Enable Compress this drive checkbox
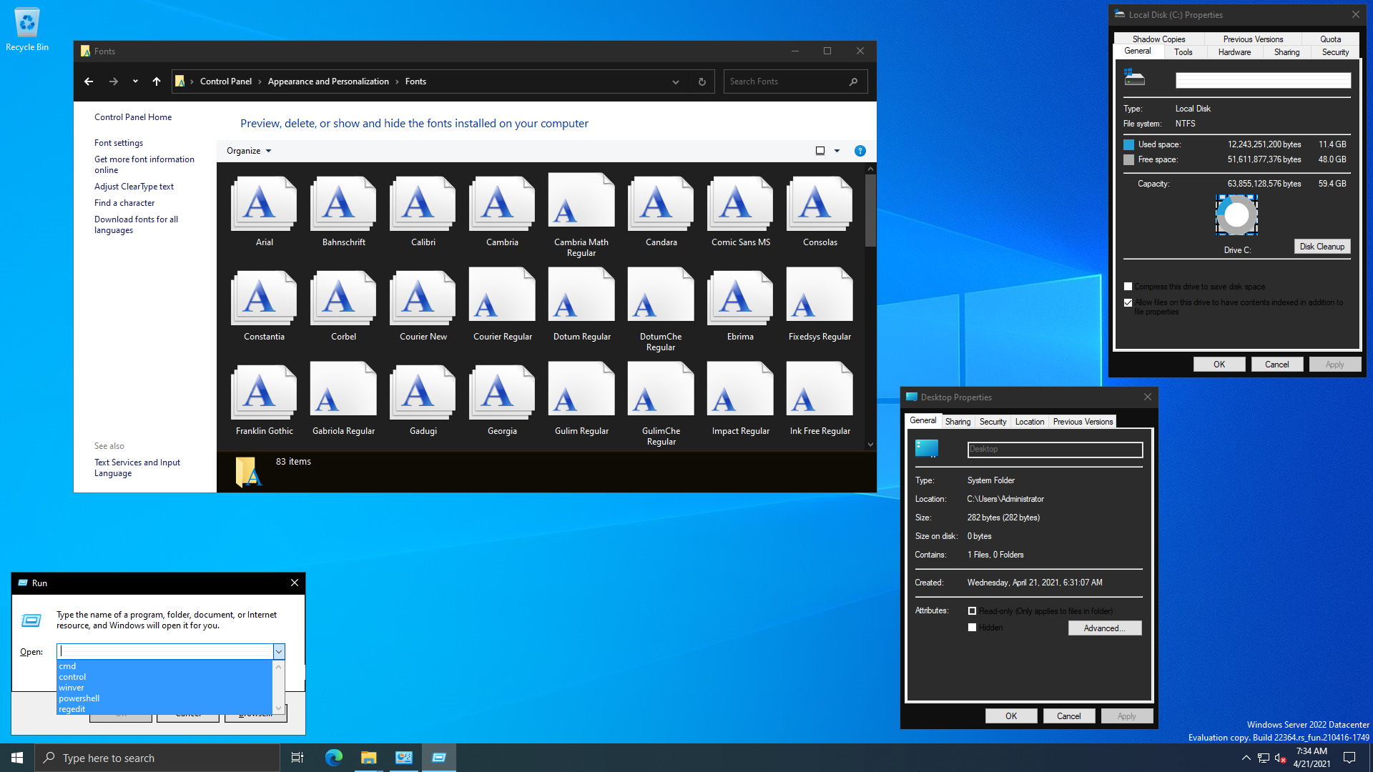Screen dimensions: 1373x772 [1128, 287]
